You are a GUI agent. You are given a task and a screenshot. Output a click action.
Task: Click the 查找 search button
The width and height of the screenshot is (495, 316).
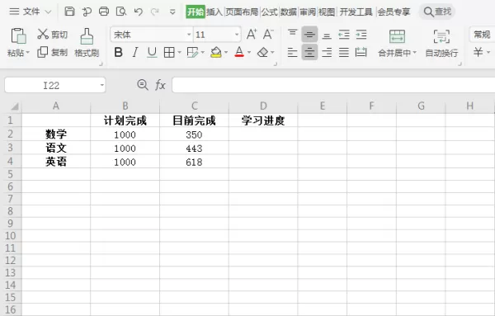pos(437,12)
